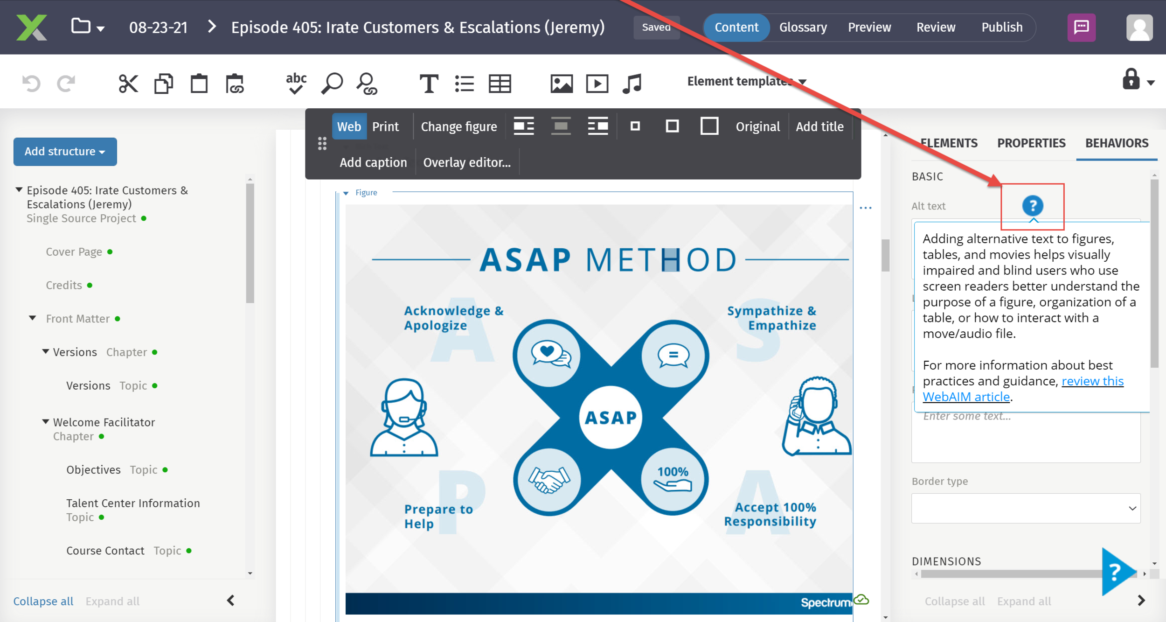
Task: Open the purple comments chat icon
Action: click(x=1081, y=27)
